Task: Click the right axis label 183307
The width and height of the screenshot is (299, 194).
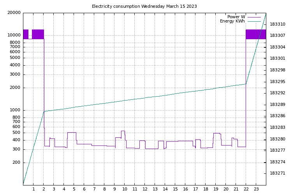Action: tap(278, 36)
